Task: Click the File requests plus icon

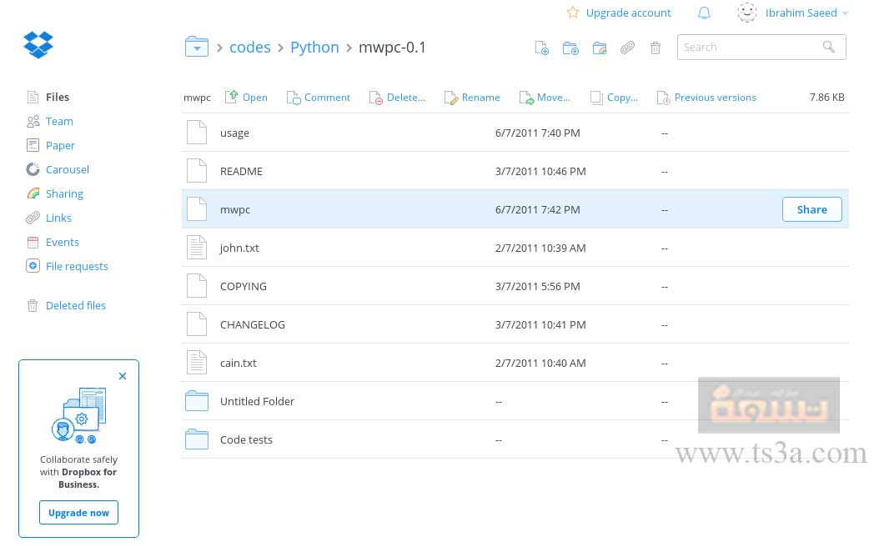Action: click(33, 266)
